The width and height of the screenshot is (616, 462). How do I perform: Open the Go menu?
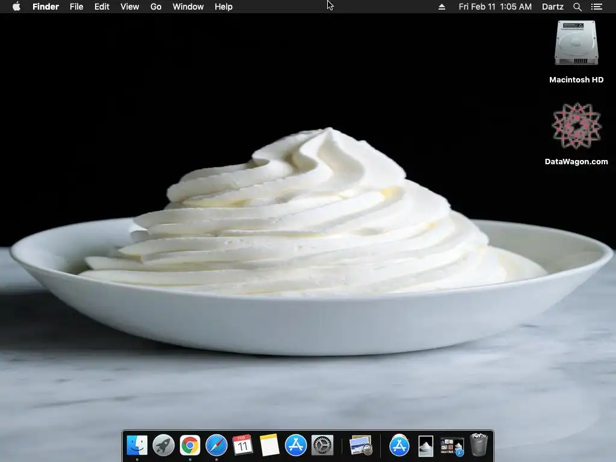[156, 7]
